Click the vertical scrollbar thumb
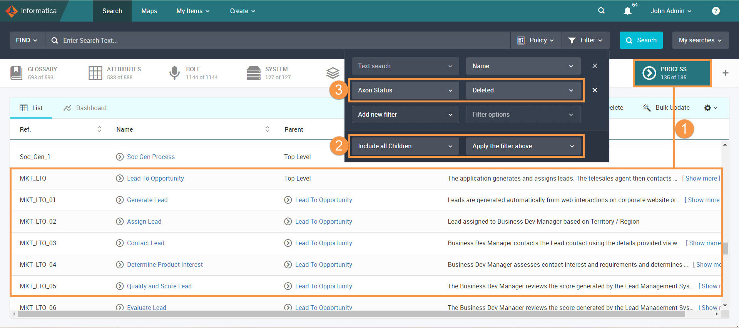This screenshot has height=328, width=739. coord(725,248)
